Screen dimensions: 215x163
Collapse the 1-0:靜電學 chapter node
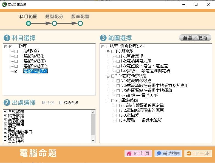108,52
